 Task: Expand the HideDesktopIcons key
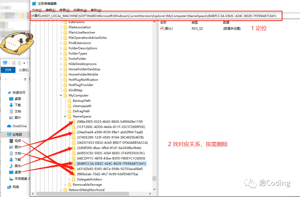[x=61, y=64]
